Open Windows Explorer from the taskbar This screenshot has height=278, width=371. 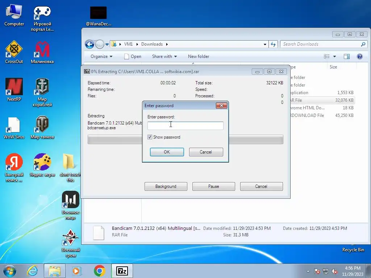coord(55,271)
